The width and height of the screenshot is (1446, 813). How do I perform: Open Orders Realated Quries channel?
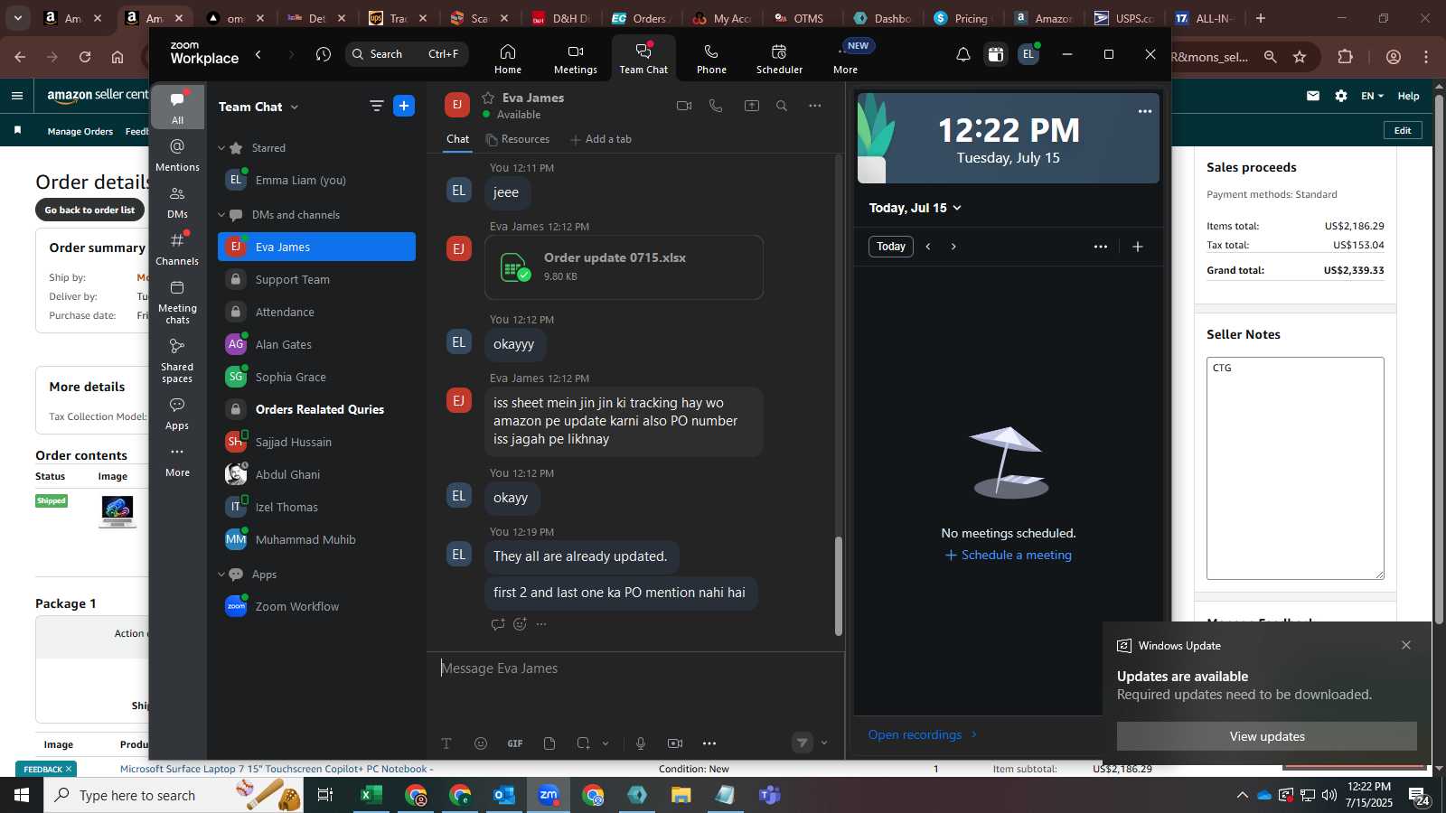(316, 410)
